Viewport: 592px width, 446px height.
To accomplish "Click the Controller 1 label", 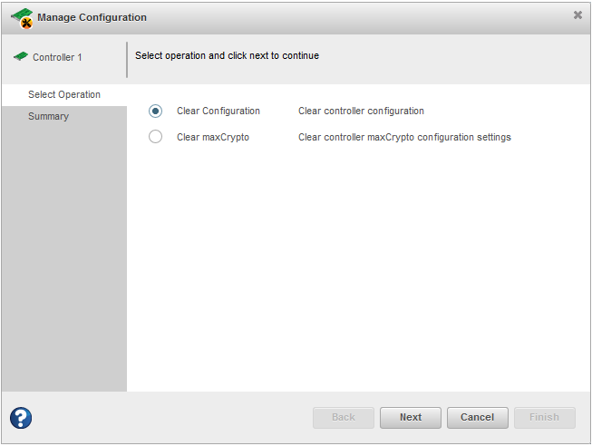I will [x=57, y=57].
